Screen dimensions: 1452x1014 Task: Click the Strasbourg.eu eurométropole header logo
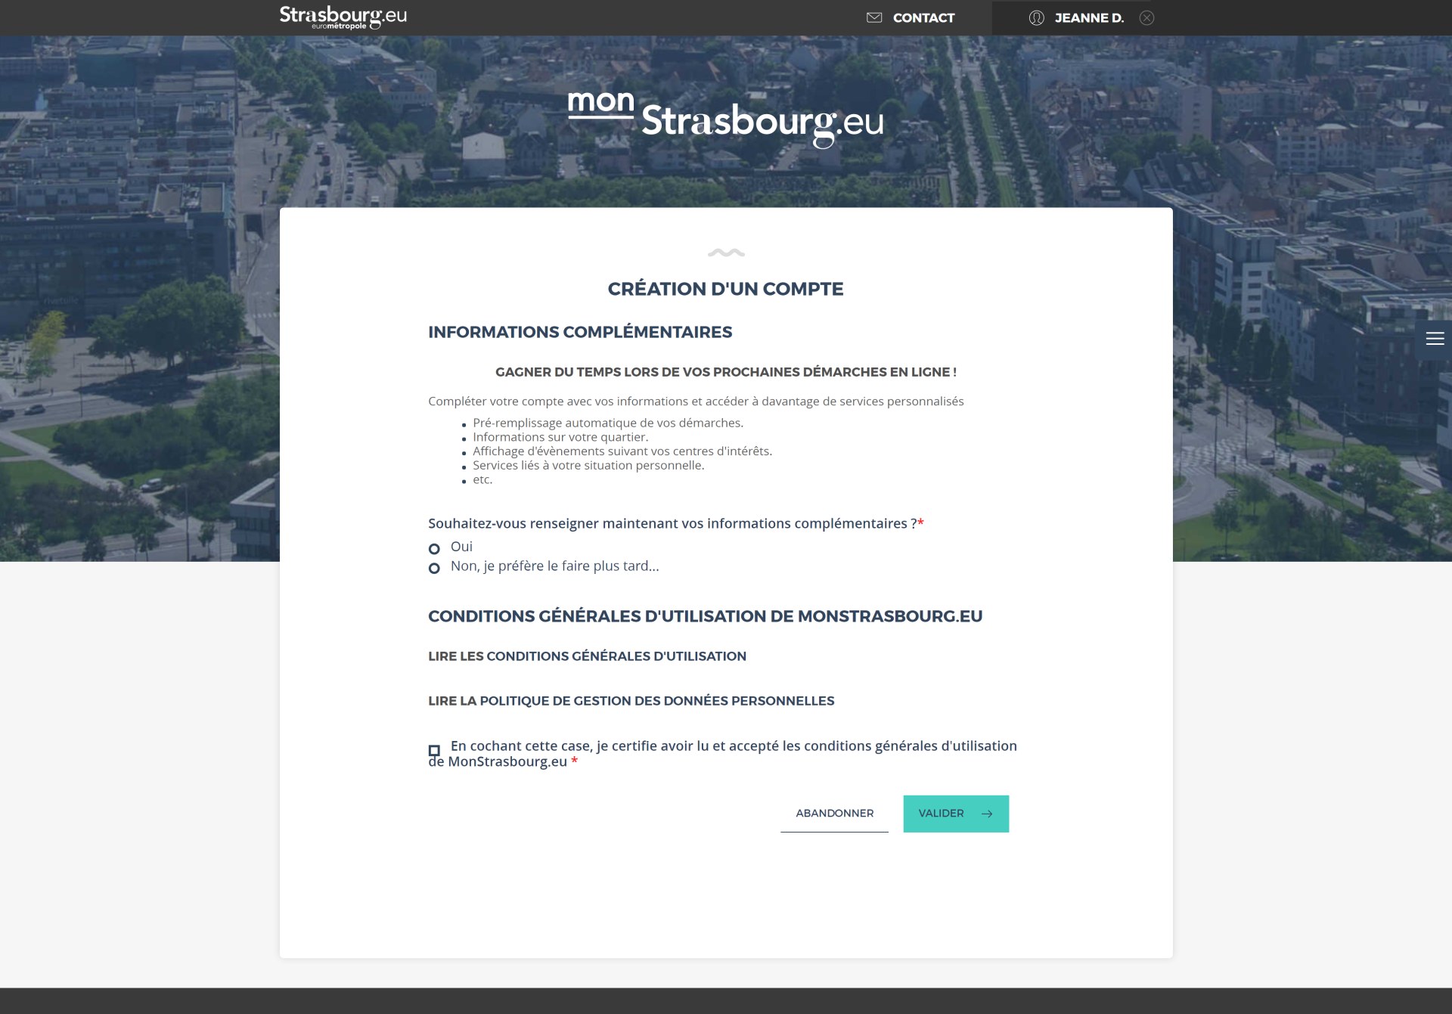coord(343,17)
